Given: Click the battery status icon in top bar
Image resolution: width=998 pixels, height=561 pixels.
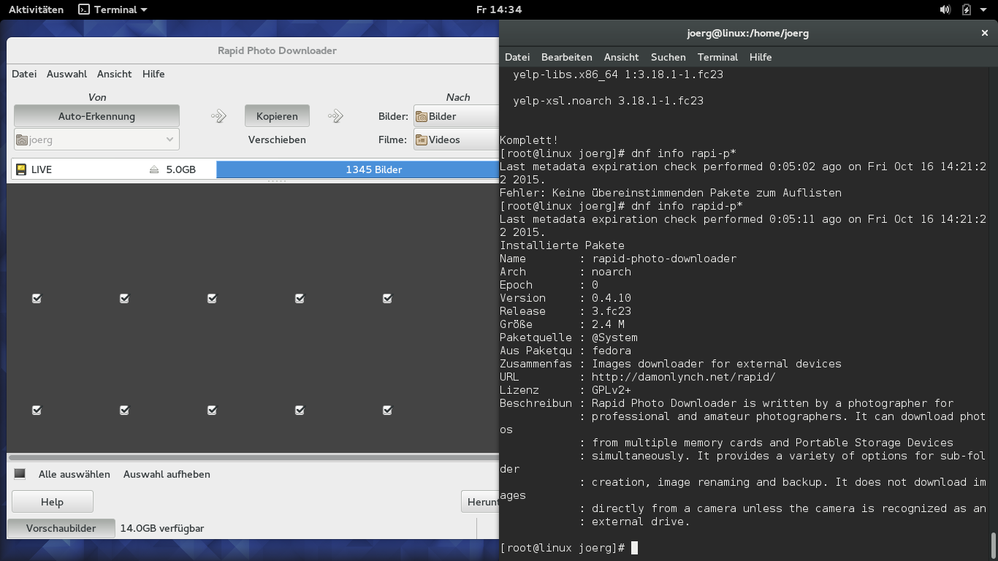Looking at the screenshot, I should tap(966, 9).
